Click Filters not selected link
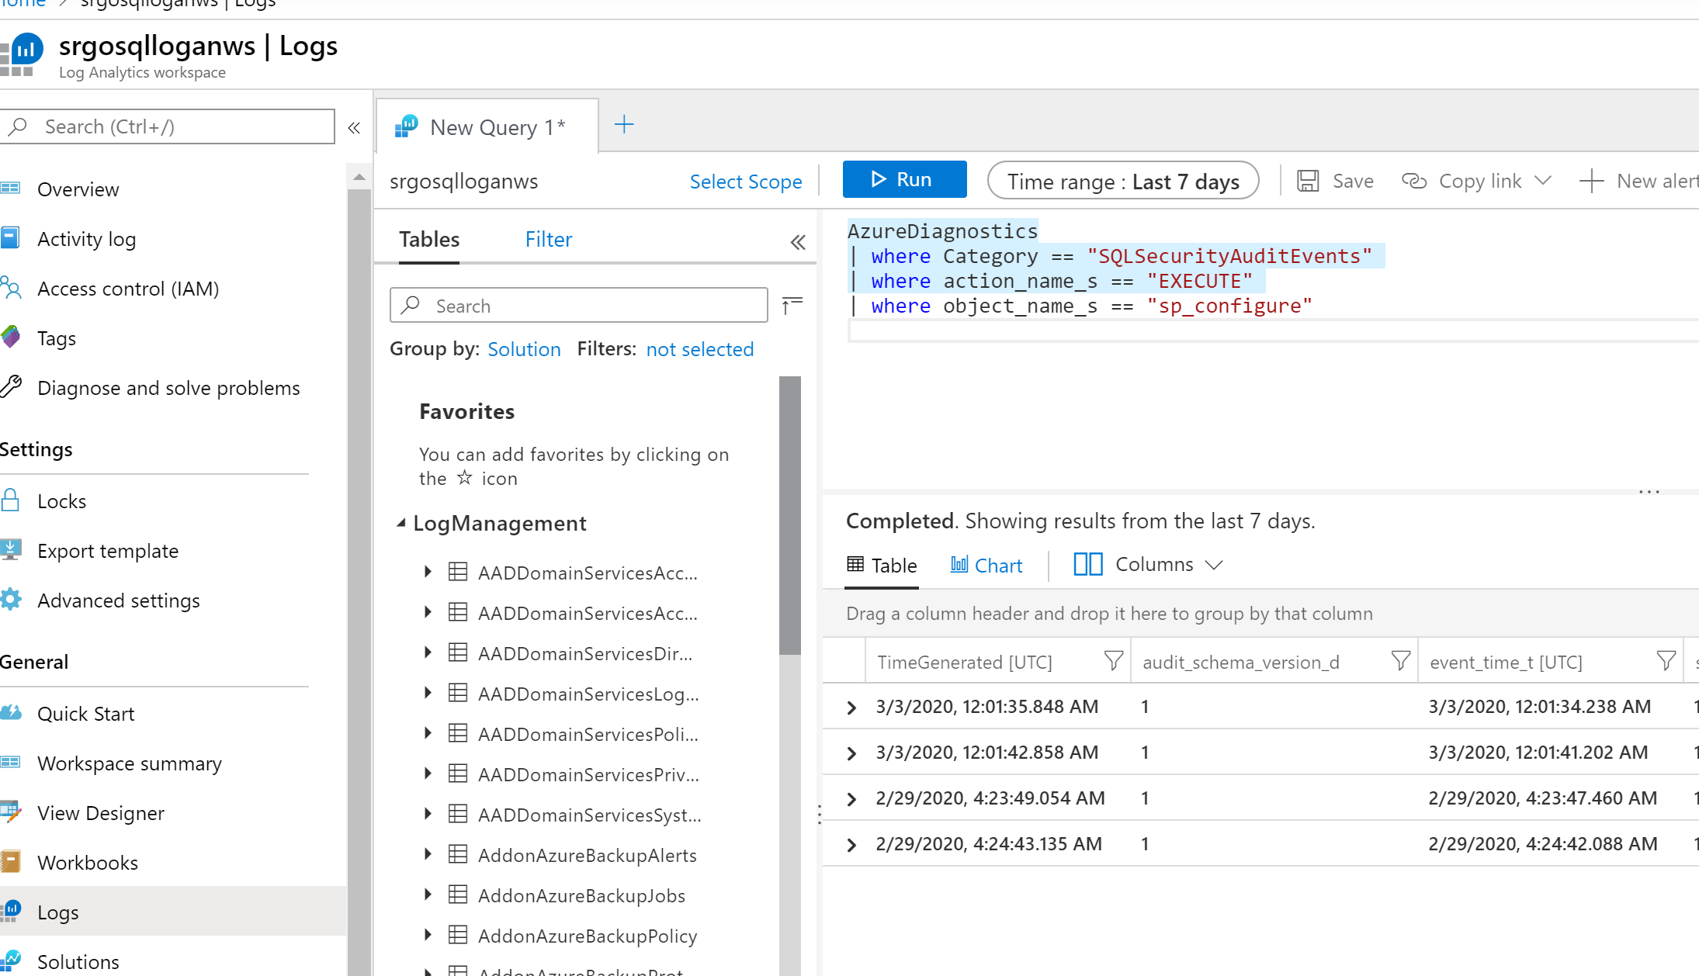The height and width of the screenshot is (976, 1699). point(699,349)
